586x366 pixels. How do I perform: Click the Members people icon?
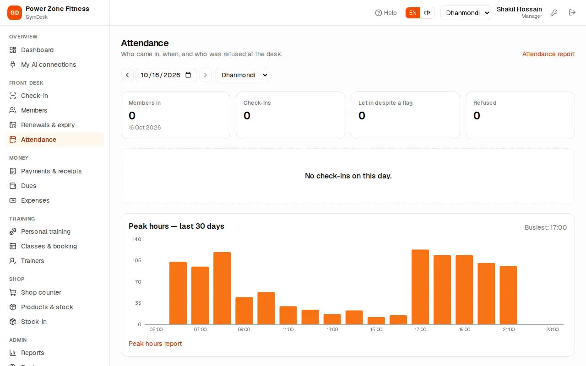tap(13, 110)
